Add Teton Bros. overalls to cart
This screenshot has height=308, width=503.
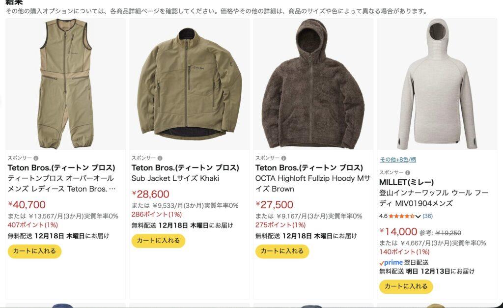click(34, 251)
